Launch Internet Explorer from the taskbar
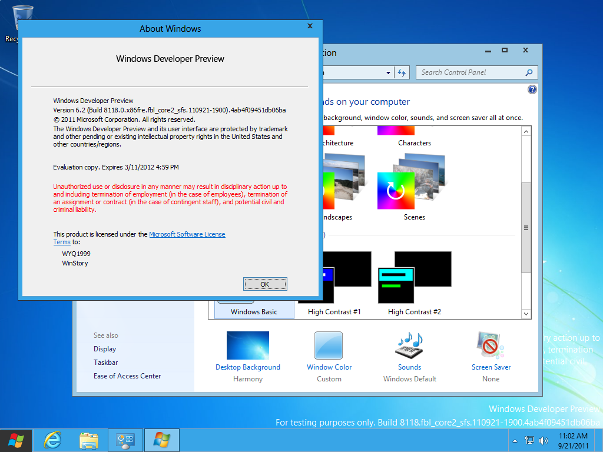Viewport: 603px width, 452px height. click(52, 440)
